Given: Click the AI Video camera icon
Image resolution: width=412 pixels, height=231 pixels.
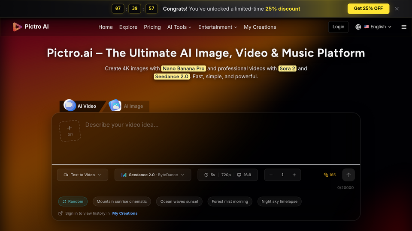Looking at the screenshot, I should point(70,105).
